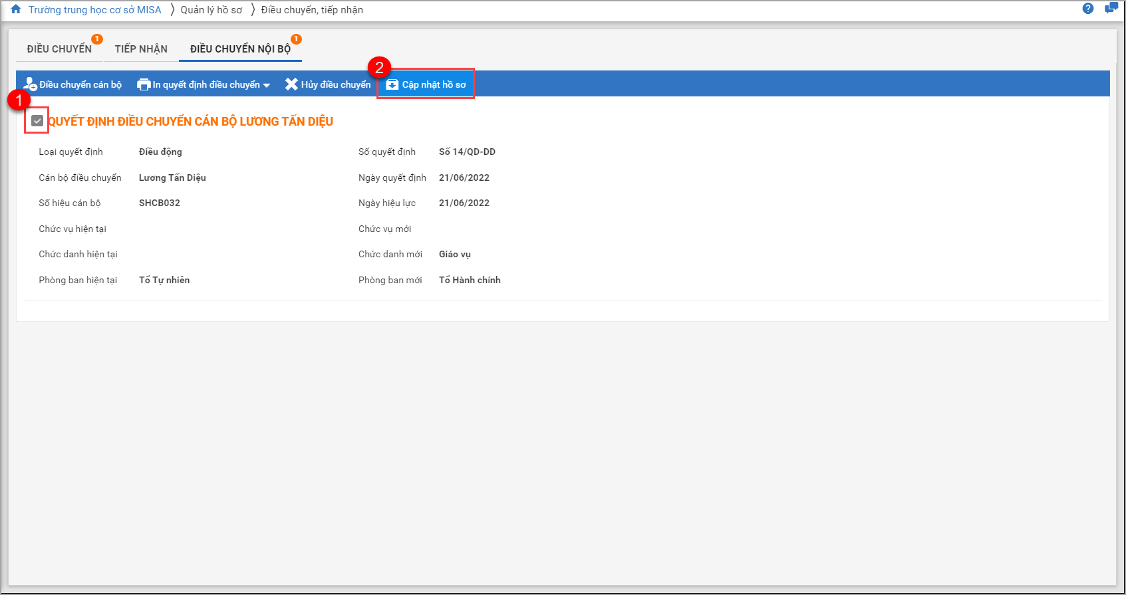Screen dimensions: 1126x595
Task: Switch to the ĐIỀU CHUYỂN tab
Action: click(x=59, y=49)
